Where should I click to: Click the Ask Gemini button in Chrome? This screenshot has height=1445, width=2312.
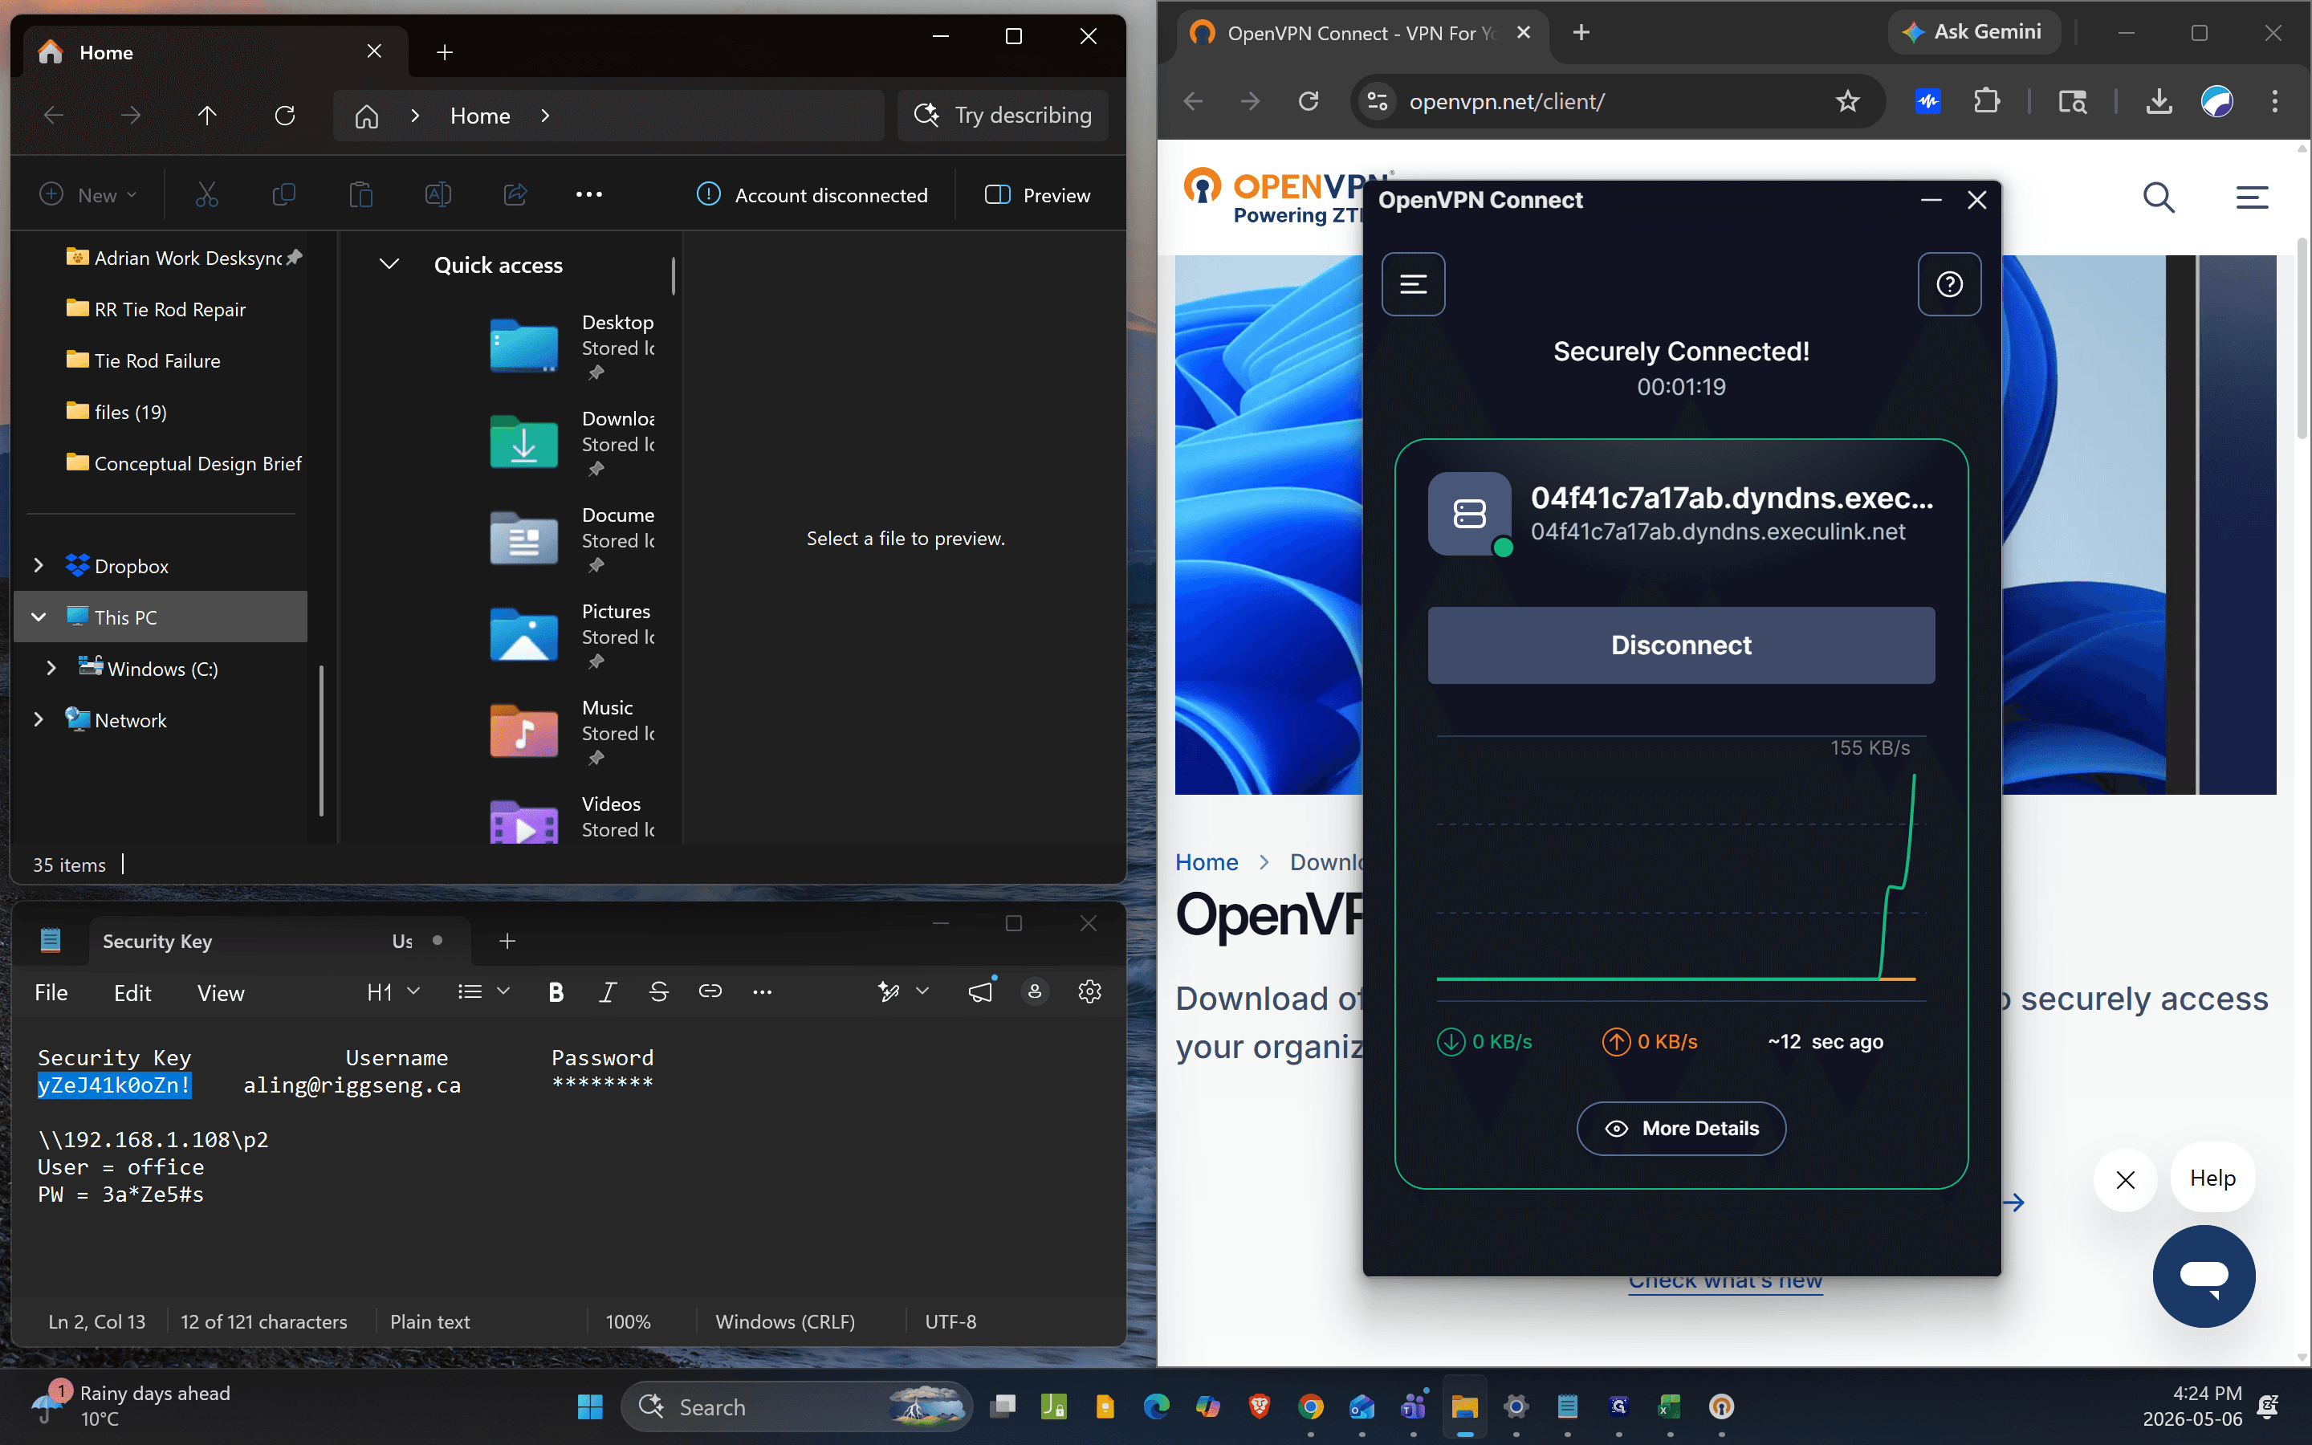[1973, 32]
